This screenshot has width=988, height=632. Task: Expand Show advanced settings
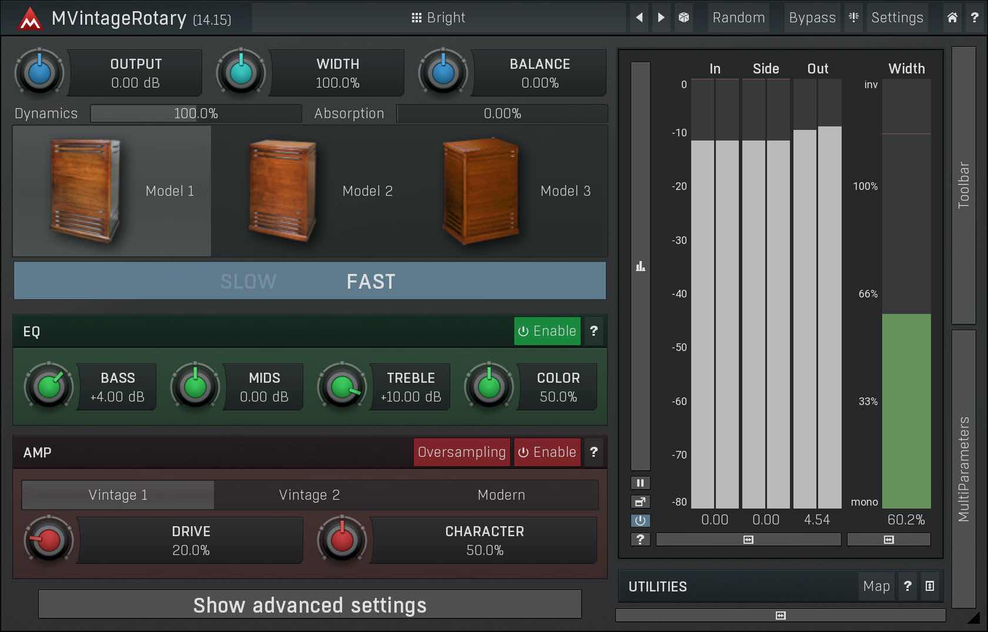[x=310, y=605]
